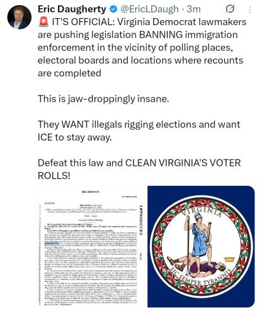Click the gold crown on the seal

tap(229, 259)
